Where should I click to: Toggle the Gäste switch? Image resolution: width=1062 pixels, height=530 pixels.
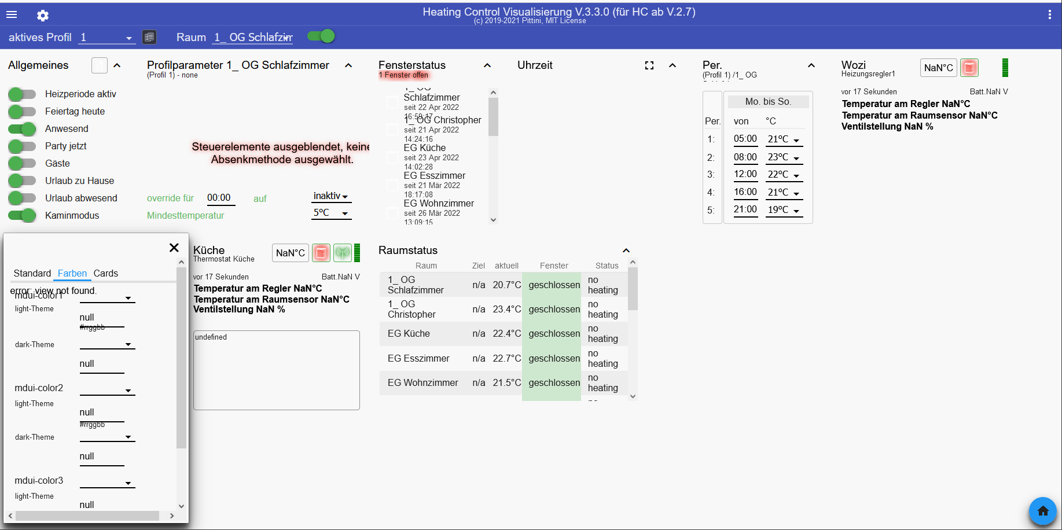pyautogui.click(x=22, y=164)
